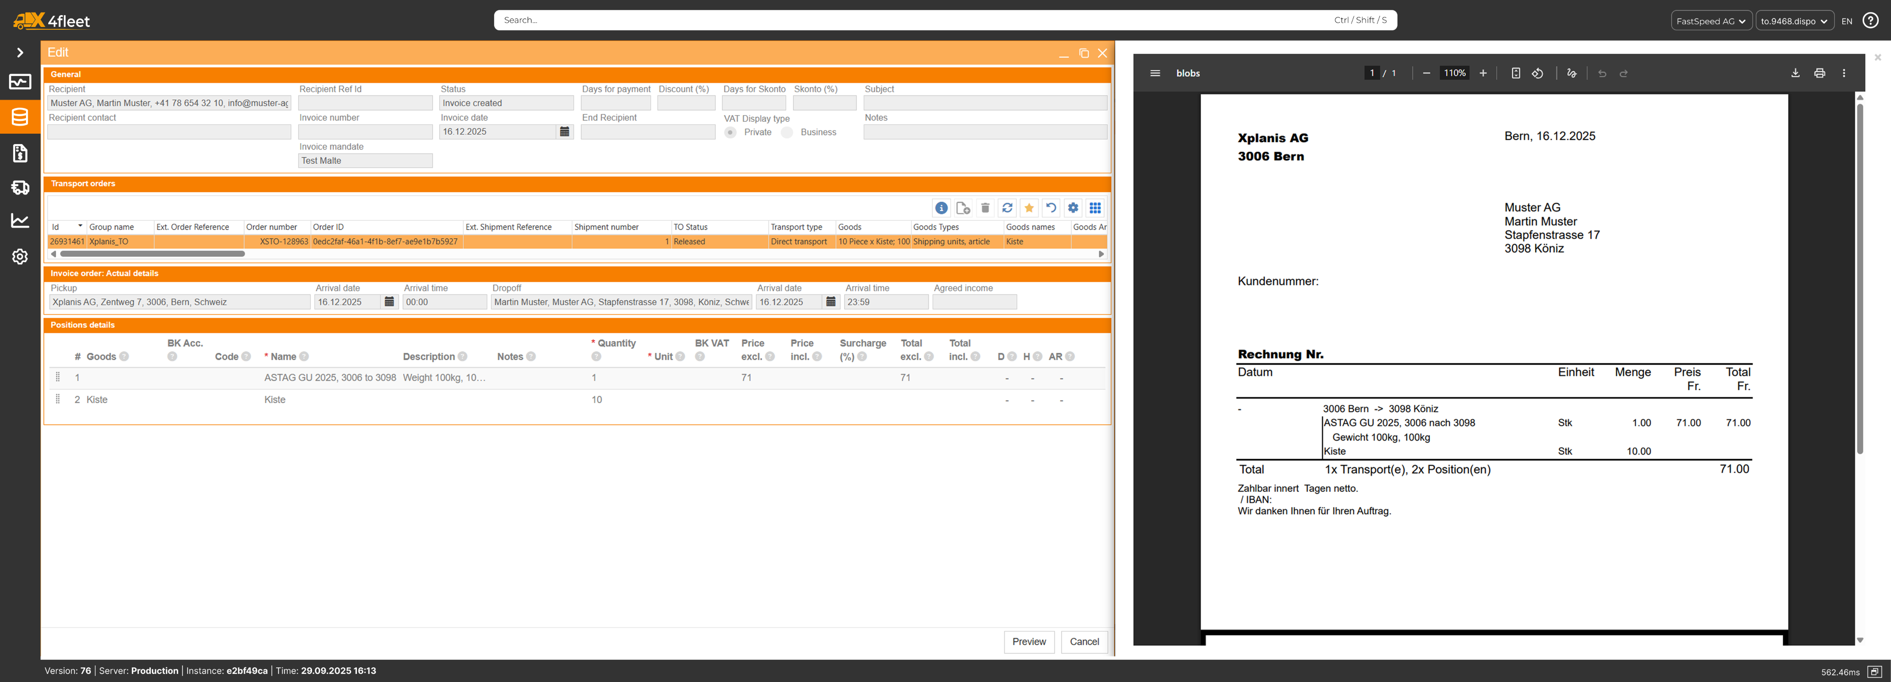Click the Preview button

[x=1028, y=642]
